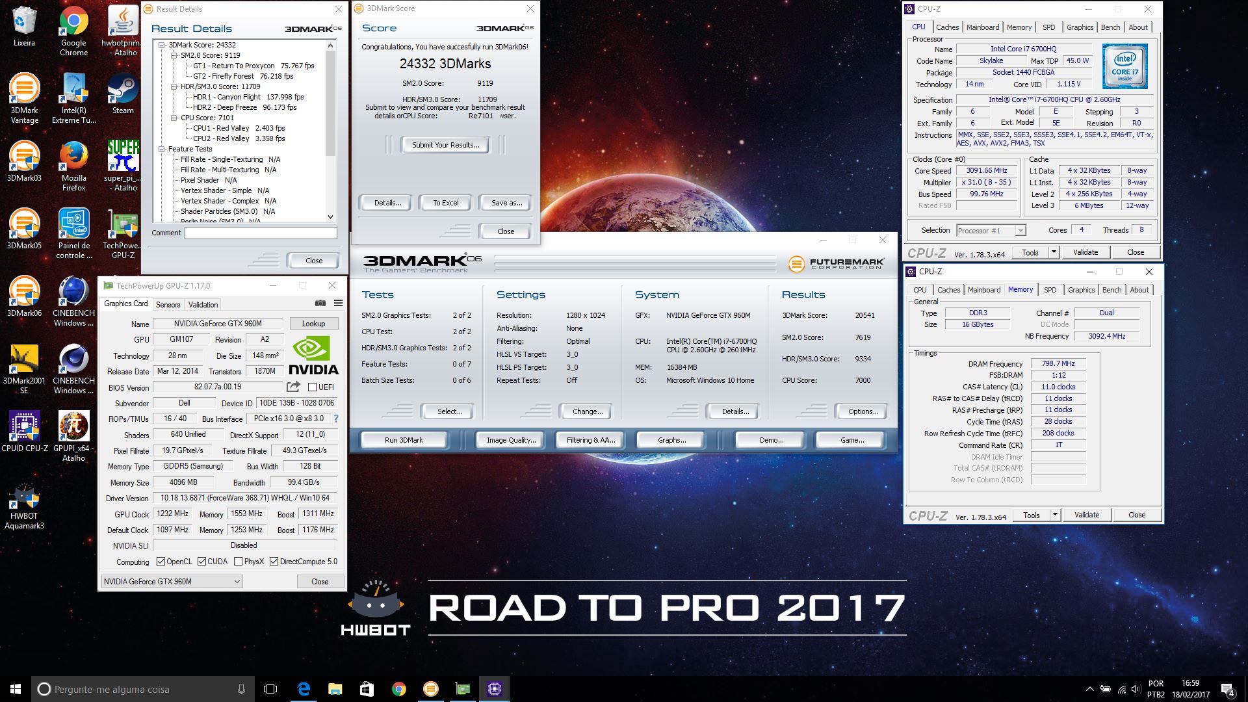Open the Lixeira recycle bin icon
The height and width of the screenshot is (702, 1248).
click(x=24, y=27)
